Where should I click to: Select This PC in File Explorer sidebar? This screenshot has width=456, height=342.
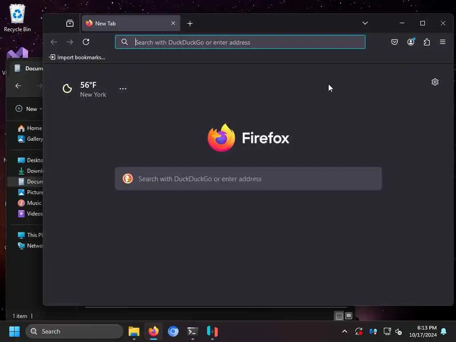click(x=30, y=235)
